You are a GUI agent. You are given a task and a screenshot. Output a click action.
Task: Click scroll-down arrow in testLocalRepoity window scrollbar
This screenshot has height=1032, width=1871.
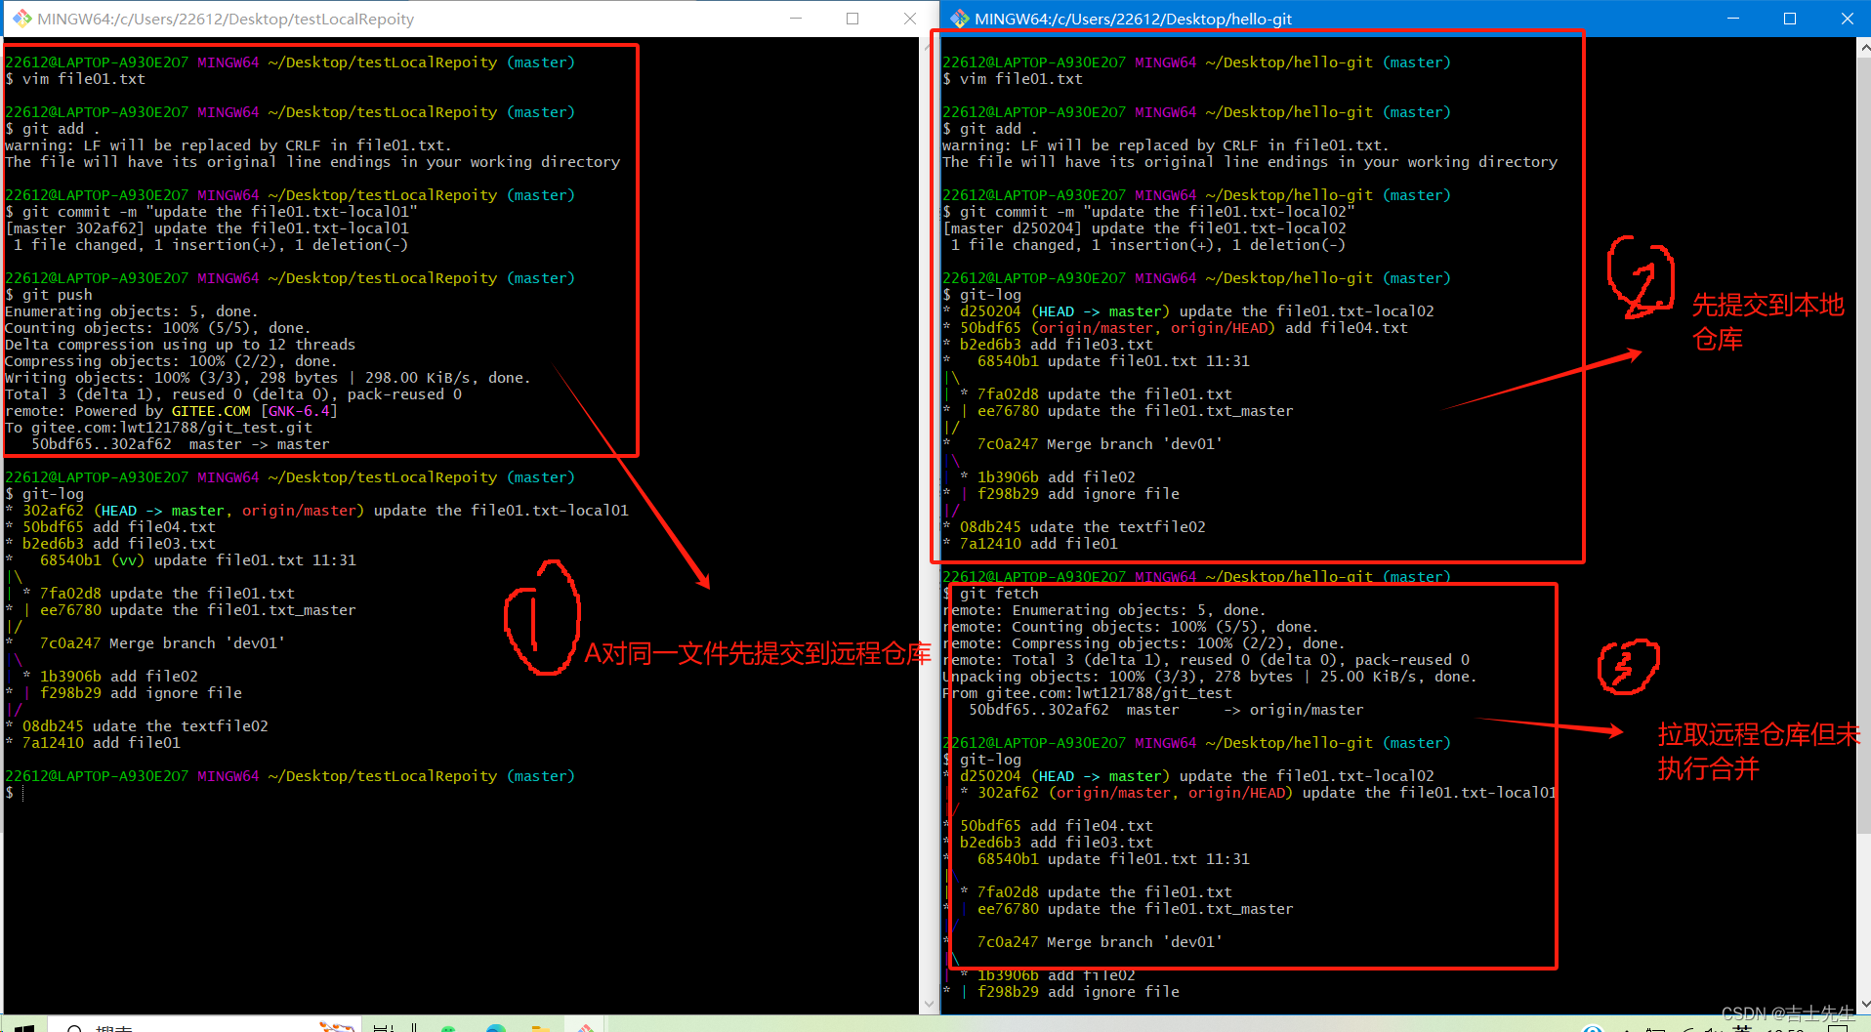[x=928, y=1005]
